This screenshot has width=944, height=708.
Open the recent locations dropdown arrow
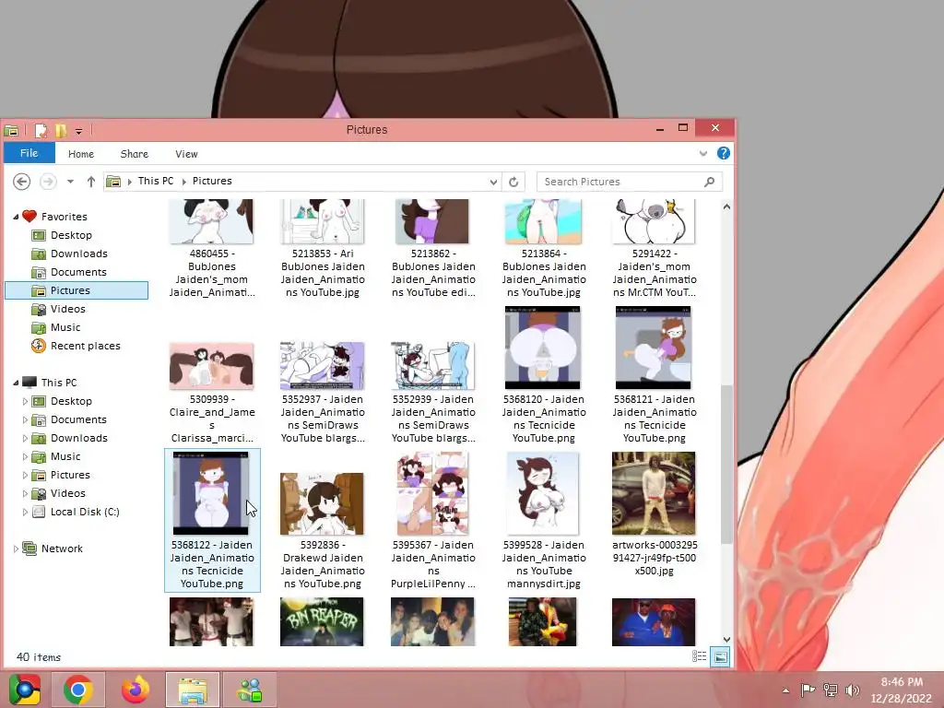point(70,182)
